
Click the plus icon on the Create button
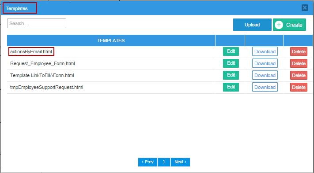pyautogui.click(x=279, y=25)
